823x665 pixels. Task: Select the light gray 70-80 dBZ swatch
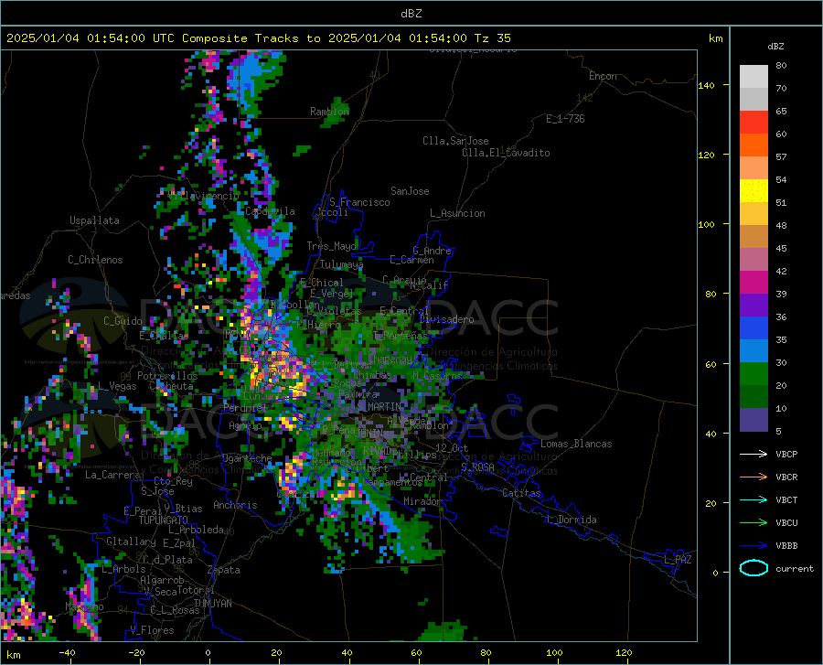pos(754,77)
